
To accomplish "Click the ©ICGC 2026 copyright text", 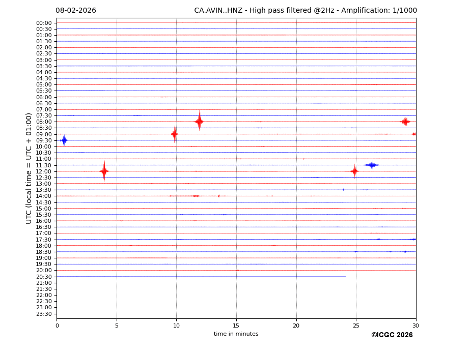I will (x=392, y=335).
